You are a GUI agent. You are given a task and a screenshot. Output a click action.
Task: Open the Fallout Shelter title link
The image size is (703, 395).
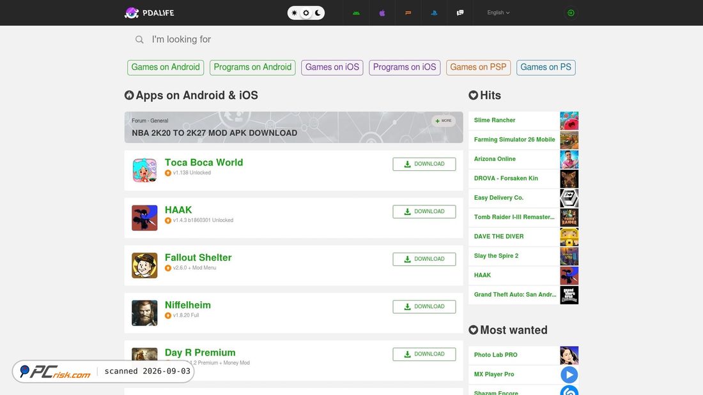198,258
